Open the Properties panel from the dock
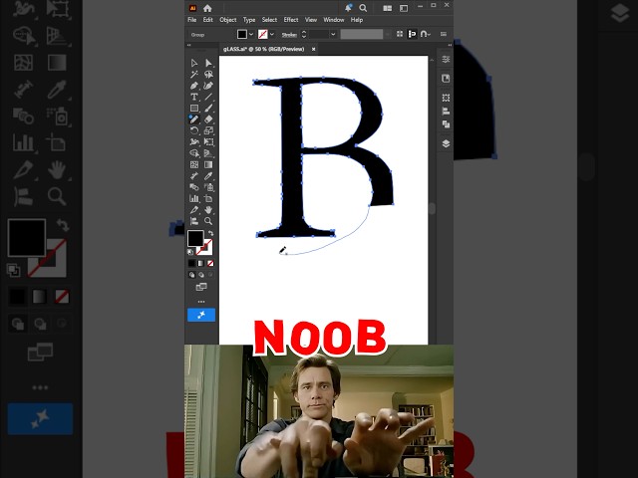The image size is (638, 478). (446, 60)
